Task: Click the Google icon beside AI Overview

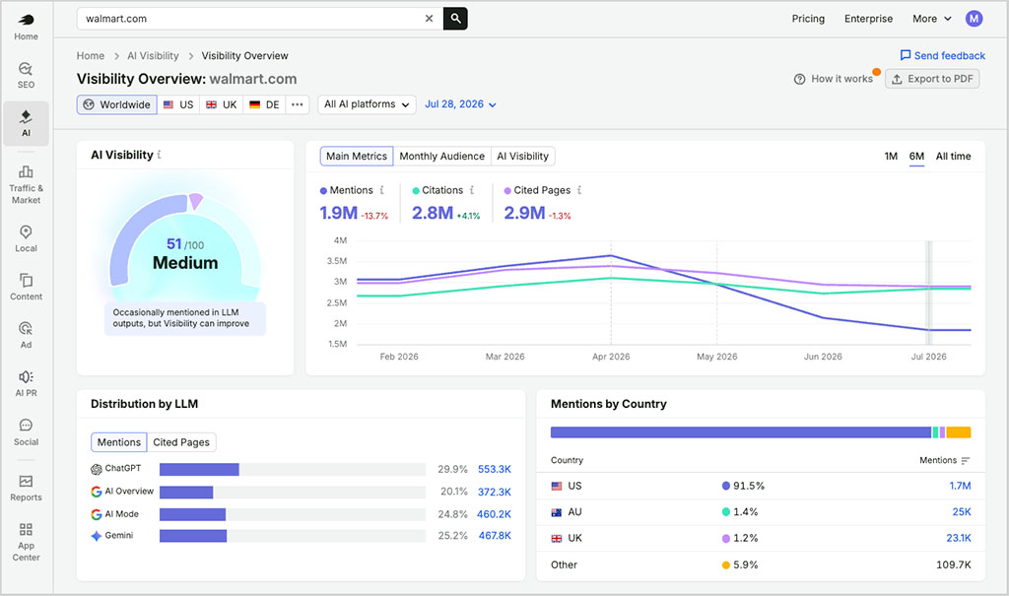Action: pyautogui.click(x=97, y=492)
